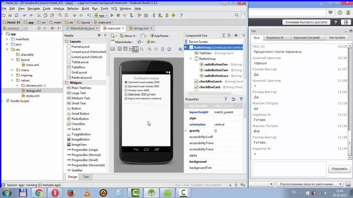This screenshot has width=353, height=198.
Task: Click Expand All icon in Component Tree header
Action: [223, 35]
